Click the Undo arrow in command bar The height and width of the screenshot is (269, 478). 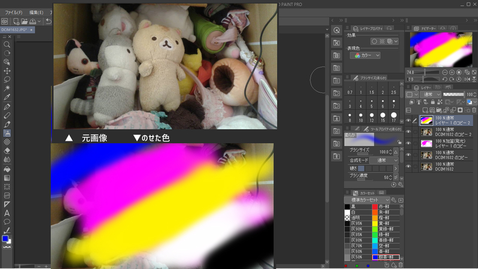click(x=49, y=21)
